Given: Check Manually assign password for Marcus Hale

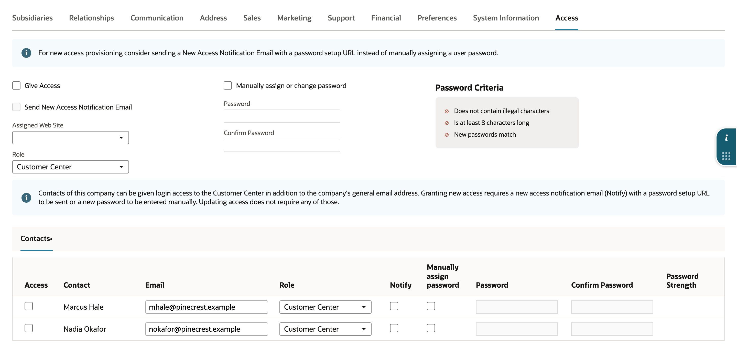Looking at the screenshot, I should pyautogui.click(x=431, y=306).
